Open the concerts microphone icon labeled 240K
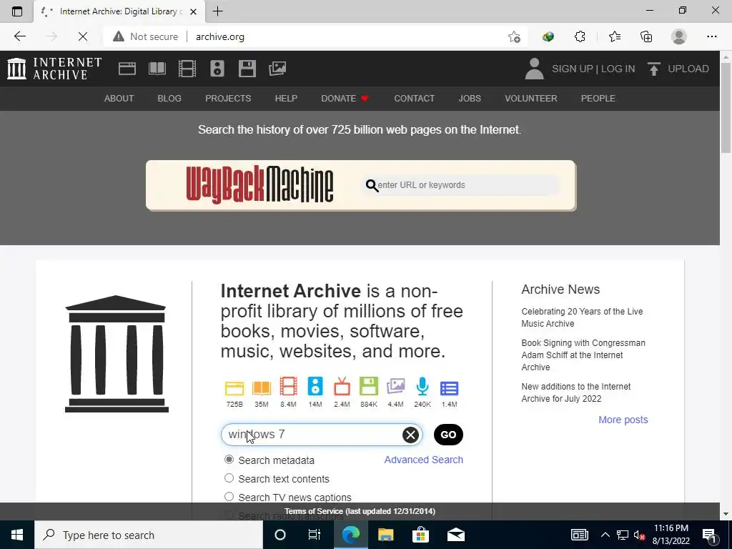Viewport: 732px width, 549px height. 422,387
